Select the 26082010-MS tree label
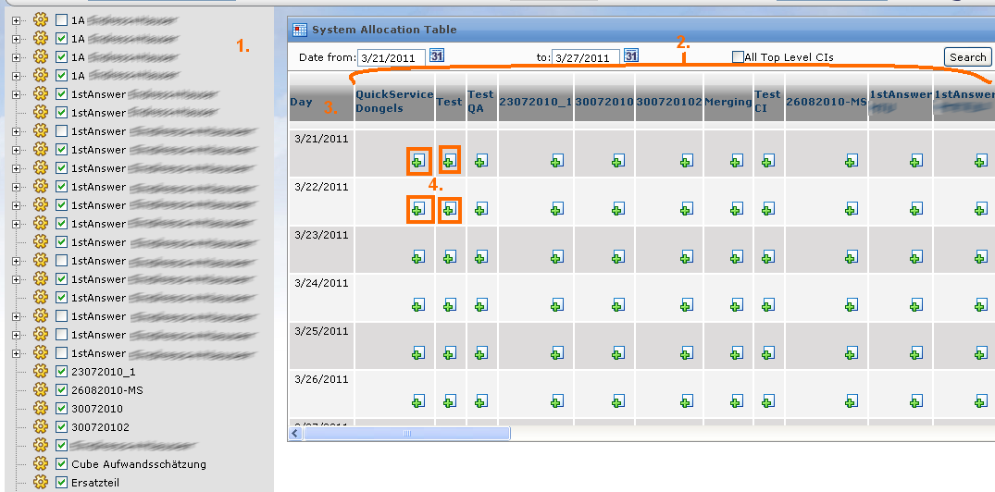995x492 pixels. click(107, 390)
